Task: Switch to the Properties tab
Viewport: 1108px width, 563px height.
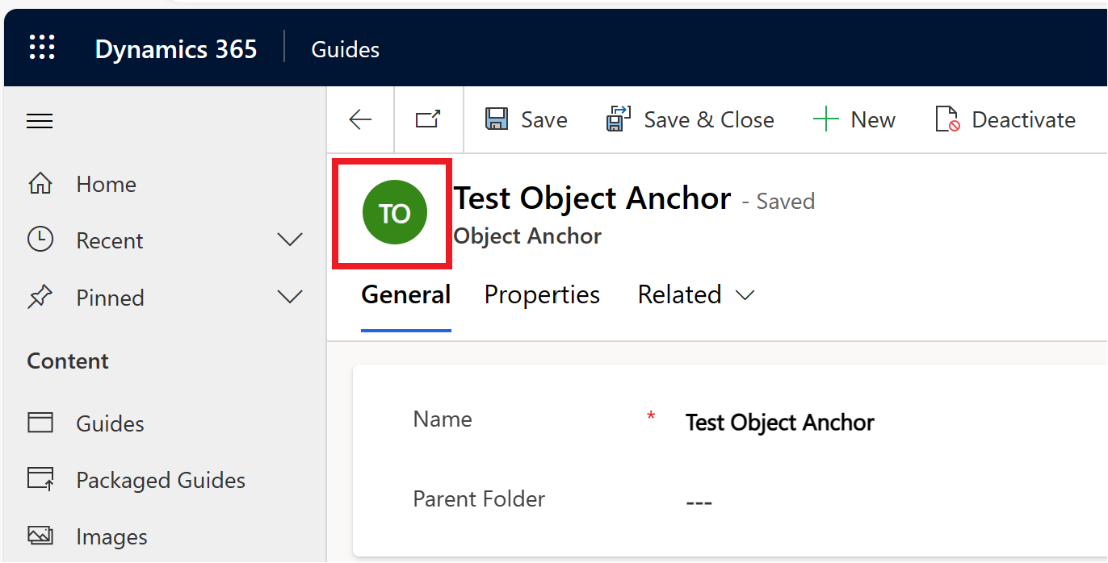Action: tap(542, 295)
